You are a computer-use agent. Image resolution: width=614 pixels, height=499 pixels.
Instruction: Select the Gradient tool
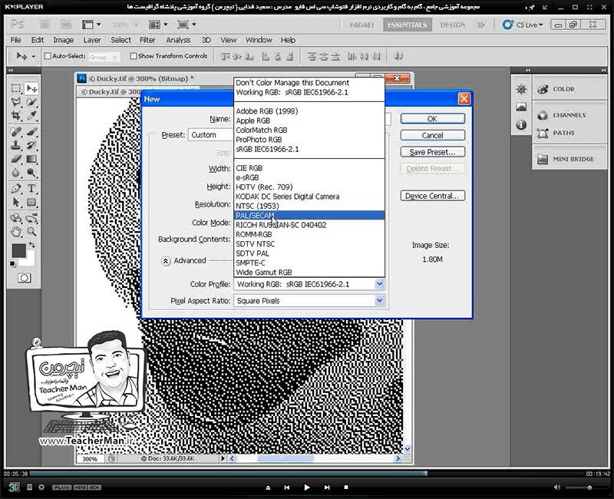click(x=31, y=159)
